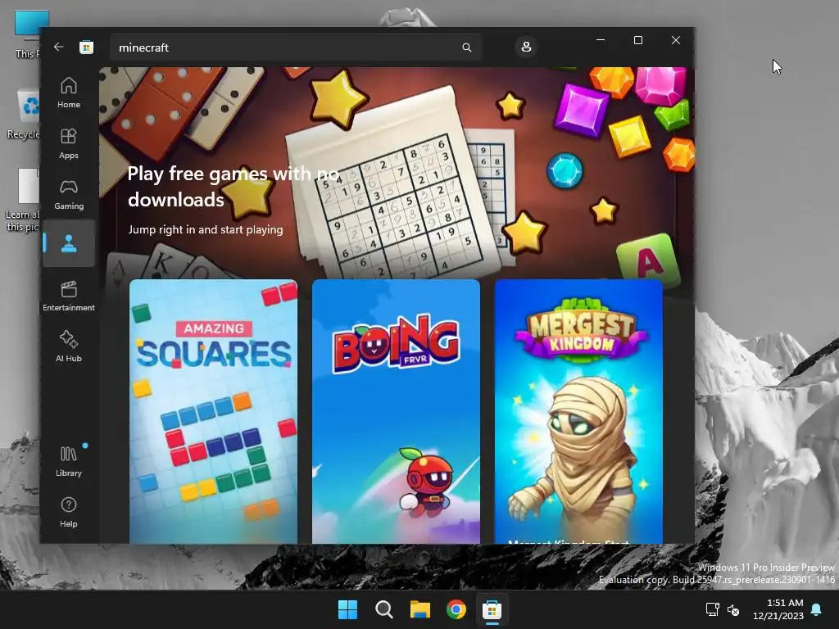This screenshot has width=839, height=629.
Task: Open File Explorer from the taskbar
Action: [420, 609]
